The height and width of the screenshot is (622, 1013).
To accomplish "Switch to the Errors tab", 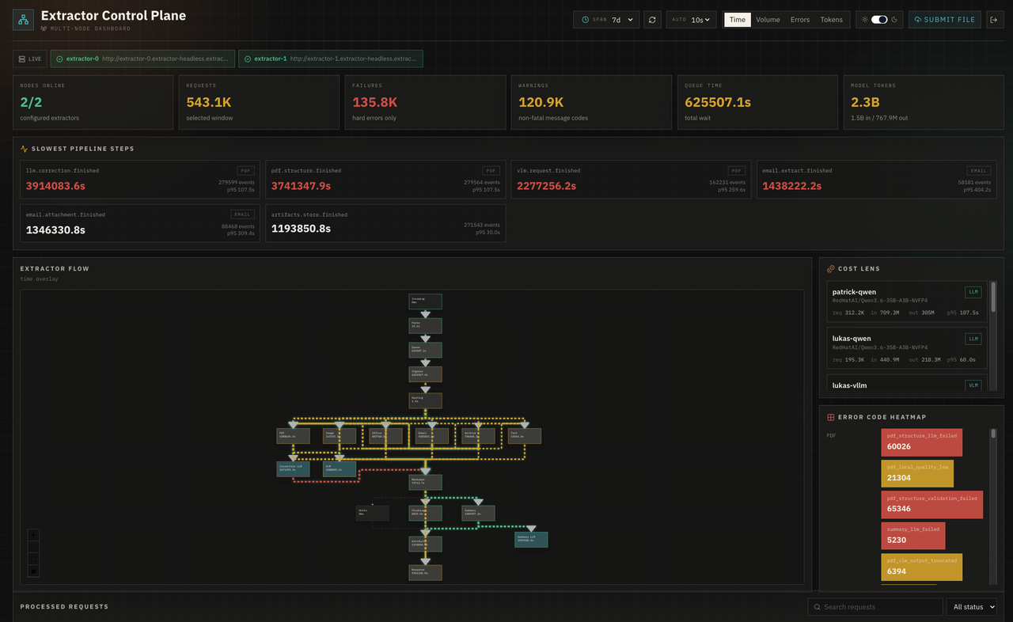I will click(x=800, y=20).
